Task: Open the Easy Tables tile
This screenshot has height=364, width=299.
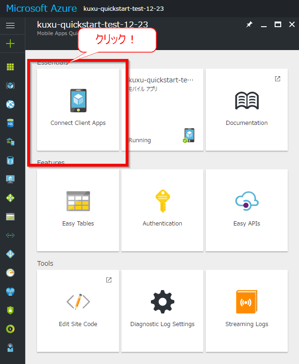Action: coord(78,211)
